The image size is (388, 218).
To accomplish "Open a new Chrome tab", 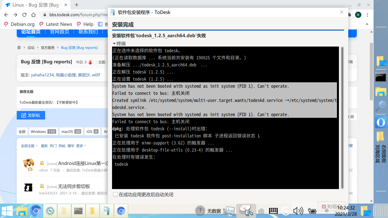I will pos(77,5).
